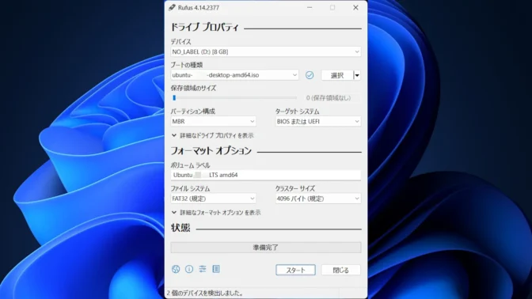This screenshot has width=532, height=299.
Task: Click status text 2 個のデバイスを検出しました
Action: click(x=205, y=293)
